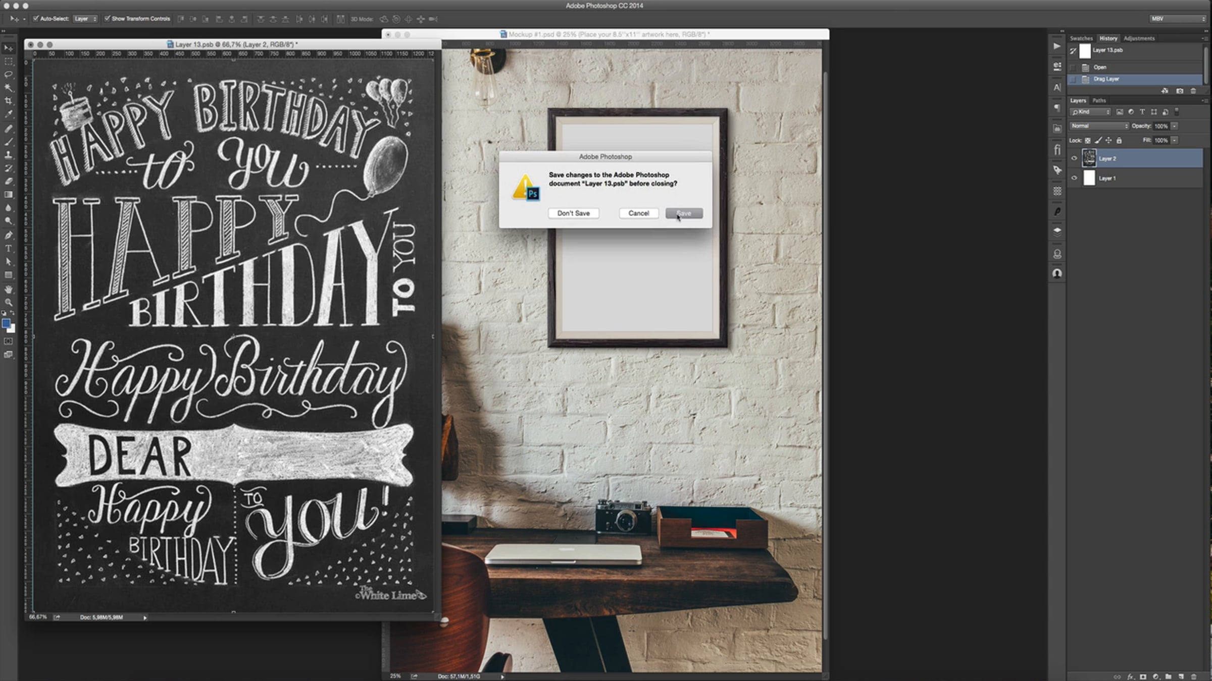Click Cancel in the dialog
Screen dimensions: 1212x681
click(x=638, y=213)
